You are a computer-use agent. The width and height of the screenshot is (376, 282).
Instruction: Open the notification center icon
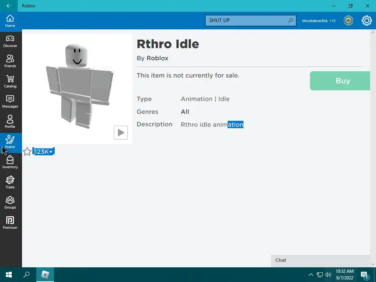coord(365,275)
